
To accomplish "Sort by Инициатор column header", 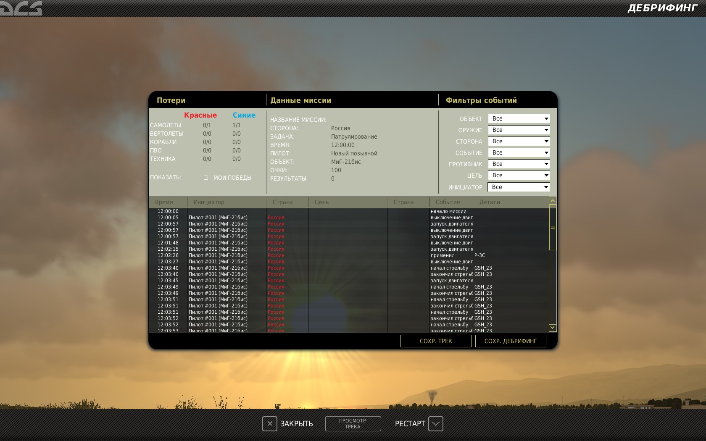I will point(227,202).
